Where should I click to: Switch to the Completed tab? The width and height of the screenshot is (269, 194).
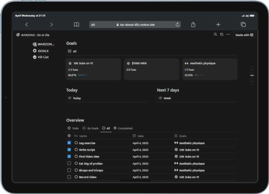[123, 128]
